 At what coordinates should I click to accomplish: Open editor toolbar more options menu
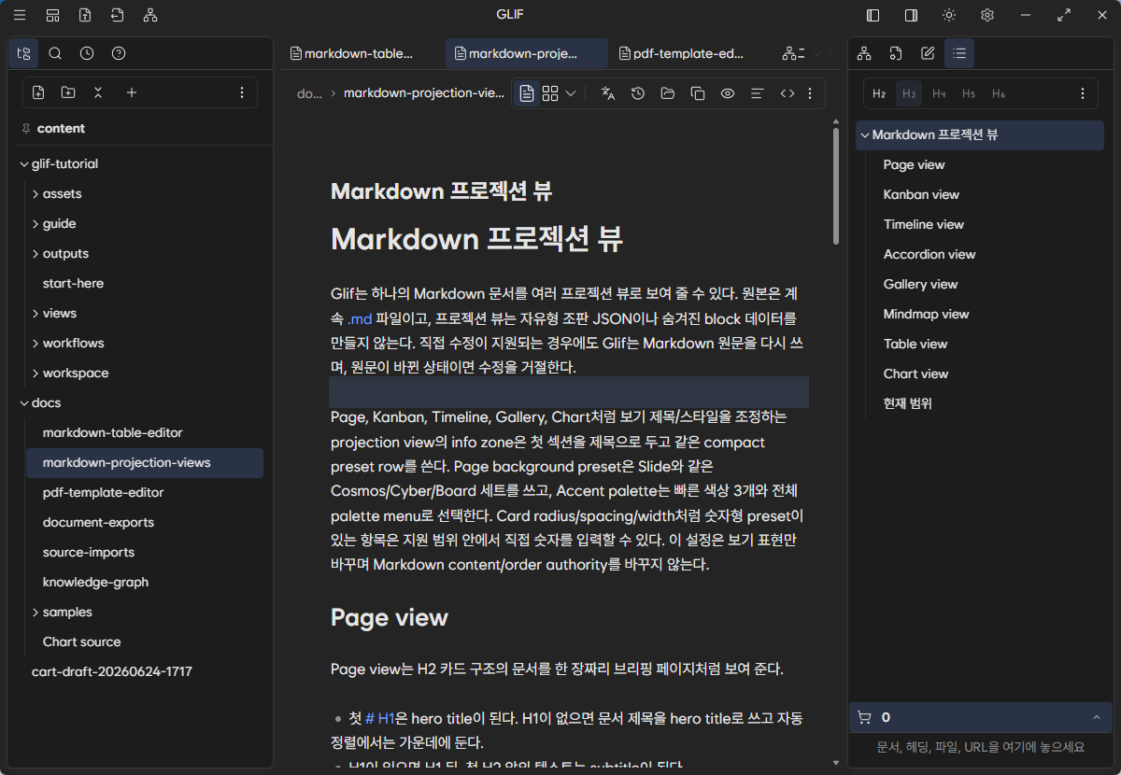point(810,93)
